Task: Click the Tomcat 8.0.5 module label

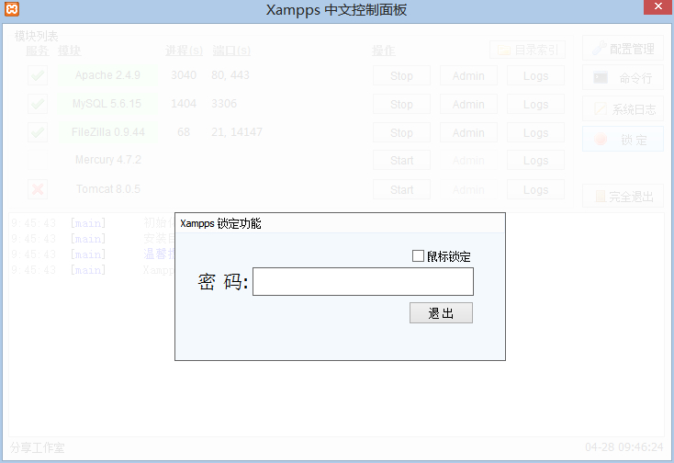Action: point(108,189)
